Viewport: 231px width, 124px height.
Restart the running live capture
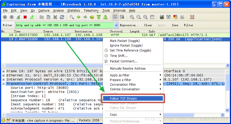click(x=32, y=17)
